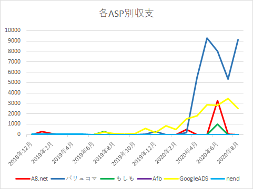
Task: Click the x-axis label 2018年12月
Action: pyautogui.click(x=21, y=154)
